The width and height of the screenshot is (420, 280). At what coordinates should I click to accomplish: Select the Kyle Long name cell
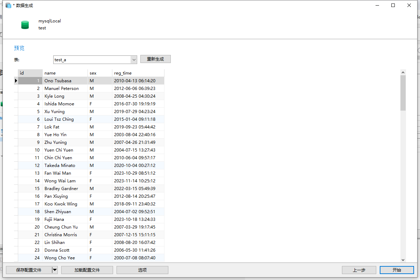click(x=65, y=96)
